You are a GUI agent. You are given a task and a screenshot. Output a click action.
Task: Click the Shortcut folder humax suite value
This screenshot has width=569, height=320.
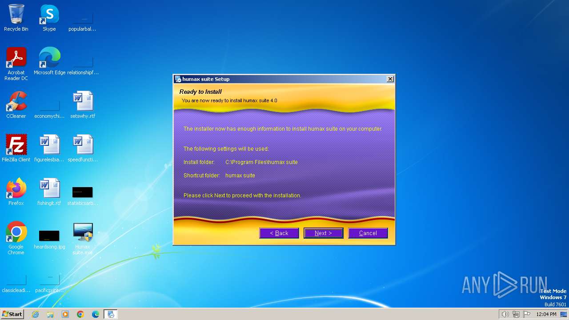coord(240,176)
